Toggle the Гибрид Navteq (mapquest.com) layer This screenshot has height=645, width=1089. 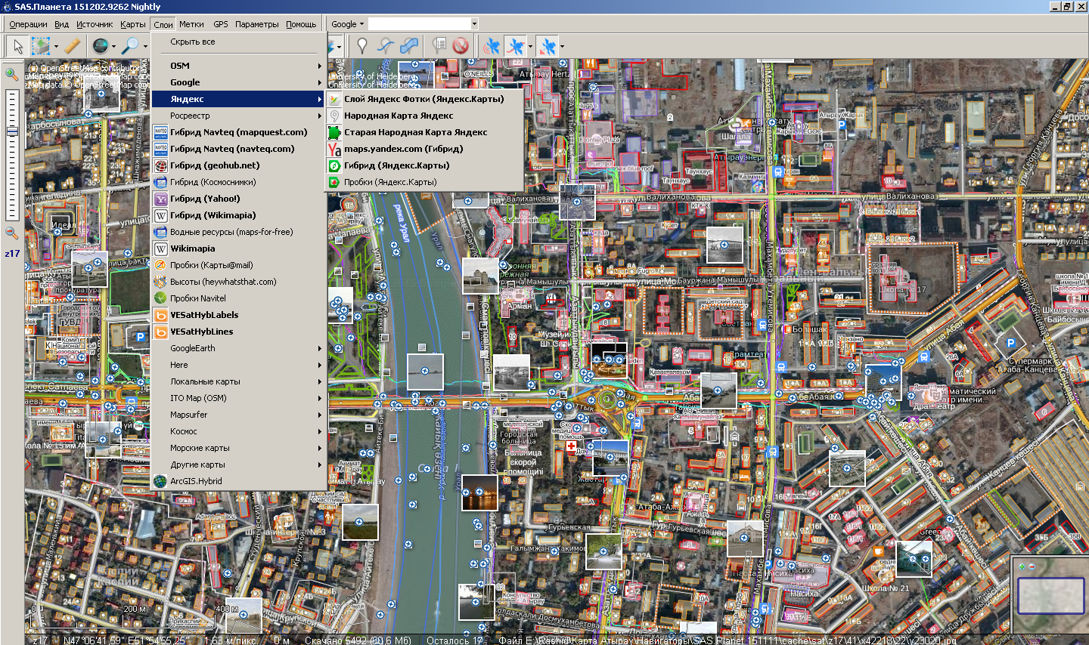pyautogui.click(x=238, y=132)
